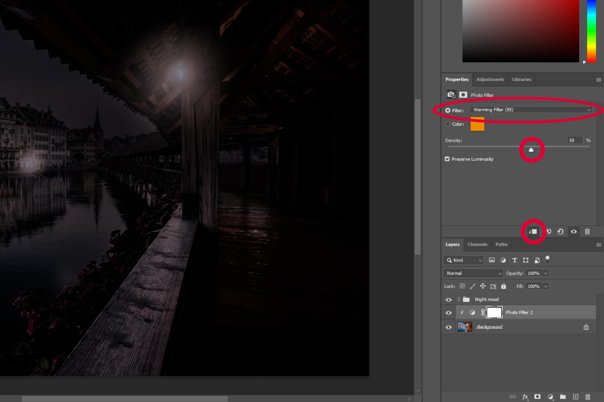The image size is (604, 402).
Task: Click the canvas vertical scrollbar
Action: (x=418, y=177)
